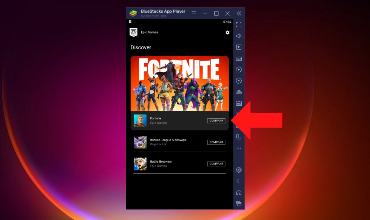
Task: Mute the volume from sidebar
Action: pos(239,36)
